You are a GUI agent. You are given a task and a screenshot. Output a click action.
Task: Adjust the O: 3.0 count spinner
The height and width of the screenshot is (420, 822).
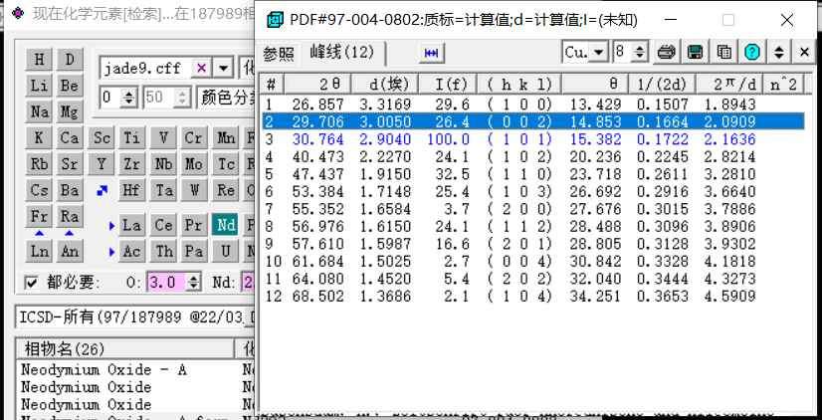(x=194, y=283)
